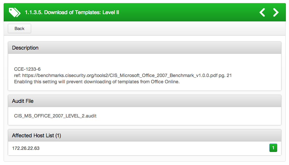Image resolution: width=289 pixels, height=165 pixels.
Task: Open the cisecurity.org benchmark PDF reference
Action: coord(120,75)
